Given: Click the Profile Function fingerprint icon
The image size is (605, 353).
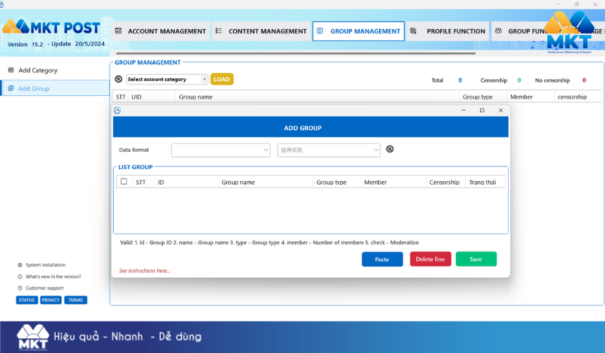Looking at the screenshot, I should tap(413, 31).
